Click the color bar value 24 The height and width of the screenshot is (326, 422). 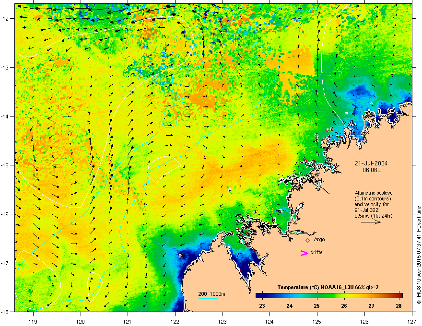289,306
